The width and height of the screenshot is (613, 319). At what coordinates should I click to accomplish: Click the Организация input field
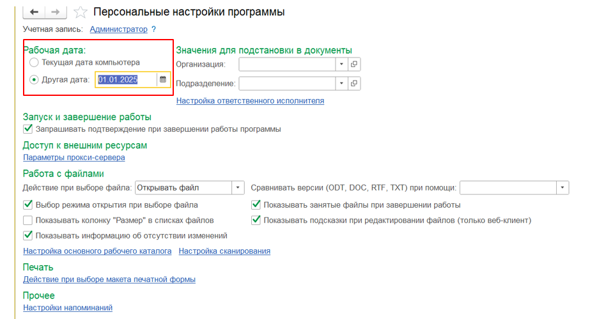(288, 64)
